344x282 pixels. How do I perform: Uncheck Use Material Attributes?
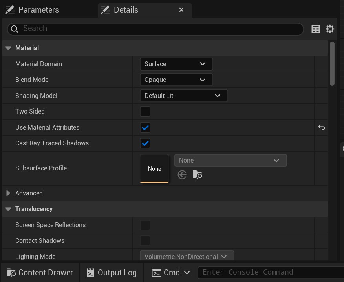pyautogui.click(x=145, y=128)
